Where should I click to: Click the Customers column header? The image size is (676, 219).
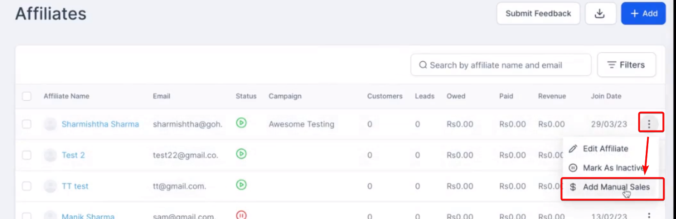click(385, 96)
